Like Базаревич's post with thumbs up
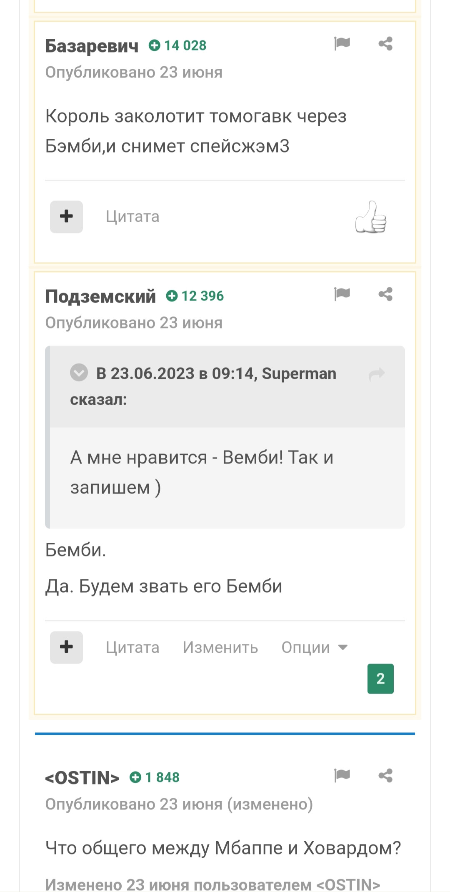The width and height of the screenshot is (450, 892). (x=371, y=217)
